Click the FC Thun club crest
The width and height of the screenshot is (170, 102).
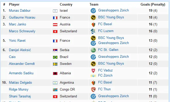(x=93, y=90)
